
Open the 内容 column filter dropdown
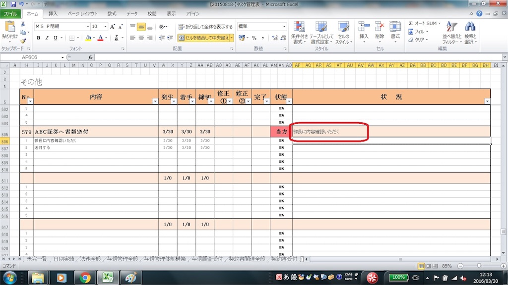click(155, 101)
